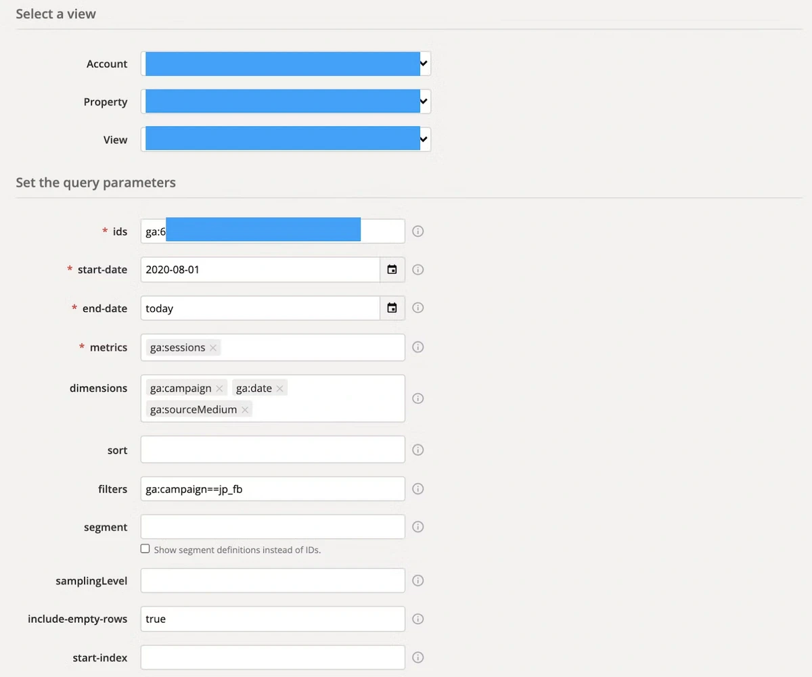Open the end-date calendar picker
This screenshot has width=812, height=677.
(x=392, y=308)
